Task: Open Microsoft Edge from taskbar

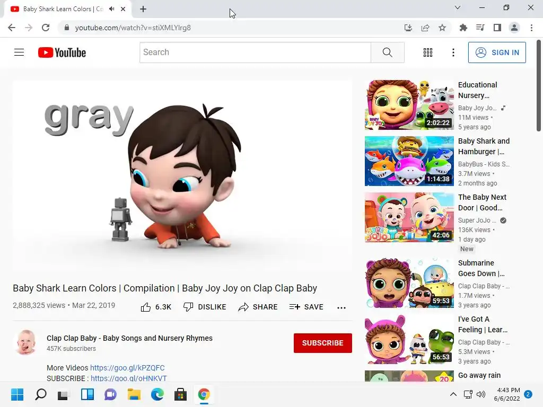Action: point(157,394)
